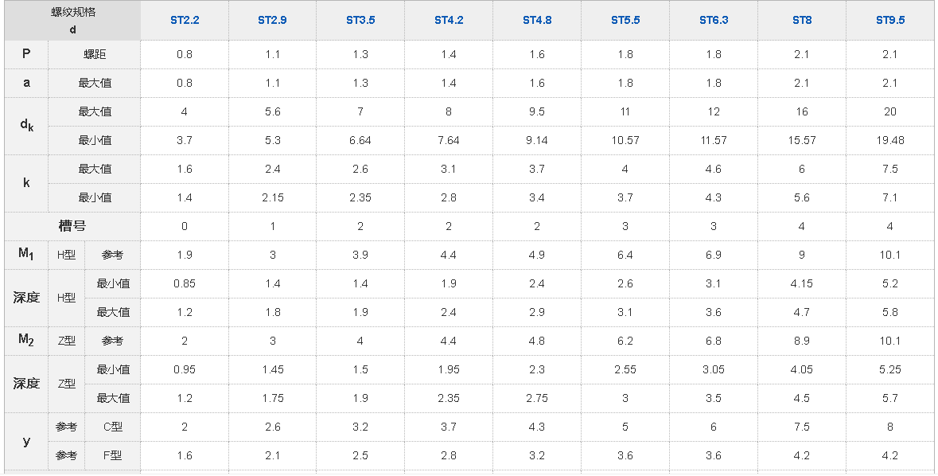This screenshot has height=476, width=938.
Task: Click the 0.85 H型 depth minimum cell
Action: click(x=184, y=283)
